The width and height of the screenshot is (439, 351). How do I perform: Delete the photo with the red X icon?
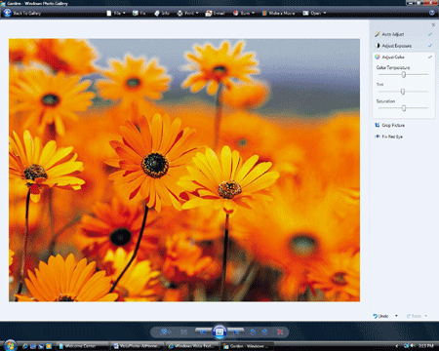coord(280,331)
